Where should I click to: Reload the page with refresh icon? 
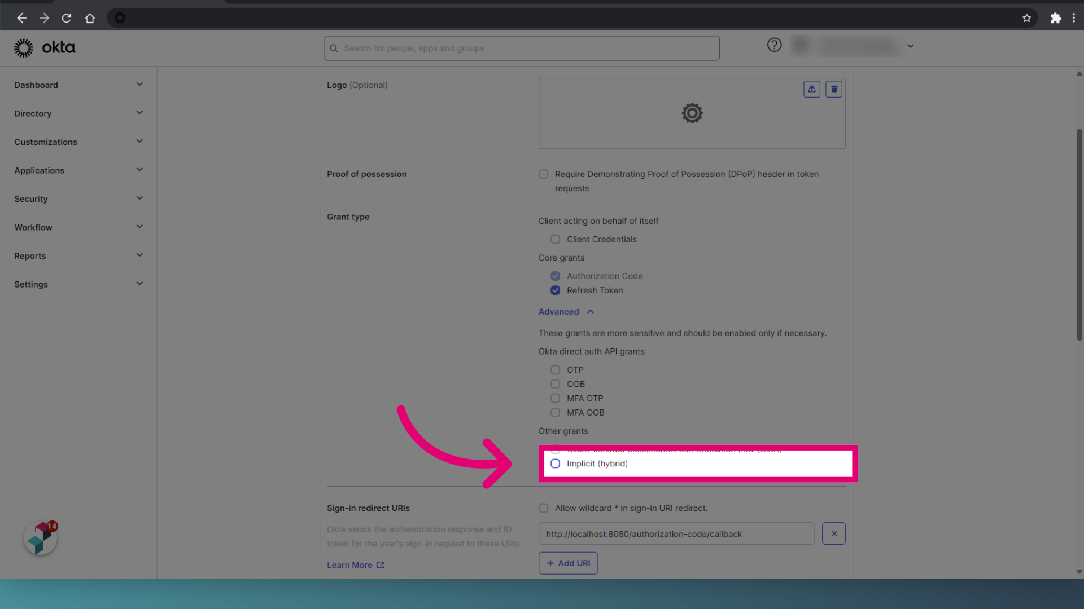point(67,18)
